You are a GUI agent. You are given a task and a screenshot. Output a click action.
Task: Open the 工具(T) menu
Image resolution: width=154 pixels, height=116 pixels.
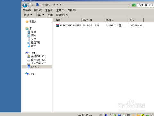[60, 10]
